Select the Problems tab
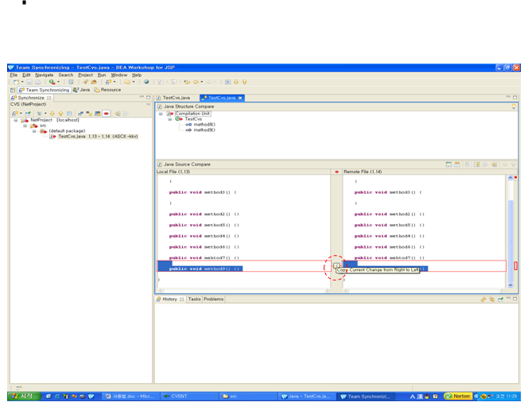 click(213, 300)
